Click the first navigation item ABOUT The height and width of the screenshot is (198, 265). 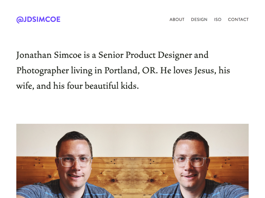click(177, 19)
